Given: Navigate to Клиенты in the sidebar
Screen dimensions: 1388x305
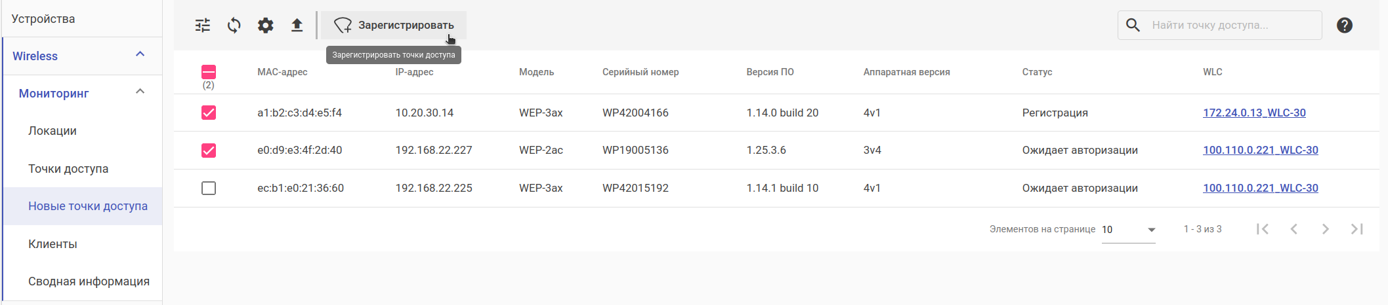Looking at the screenshot, I should (53, 244).
